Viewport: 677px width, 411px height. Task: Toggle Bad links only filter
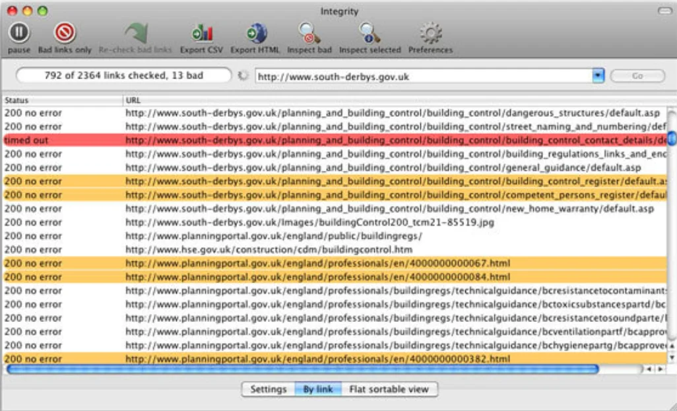pyautogui.click(x=65, y=33)
